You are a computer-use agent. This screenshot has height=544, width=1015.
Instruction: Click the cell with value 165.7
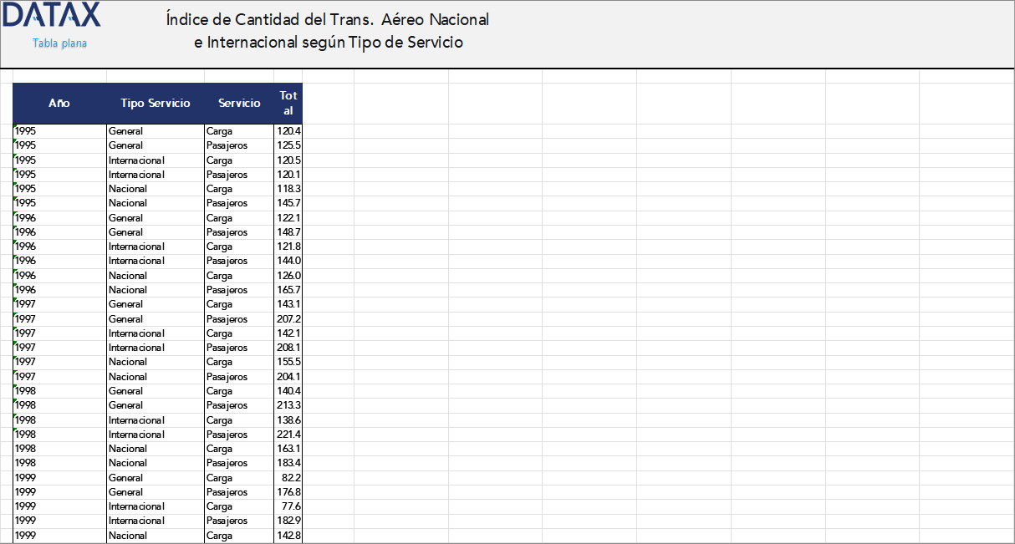click(288, 290)
